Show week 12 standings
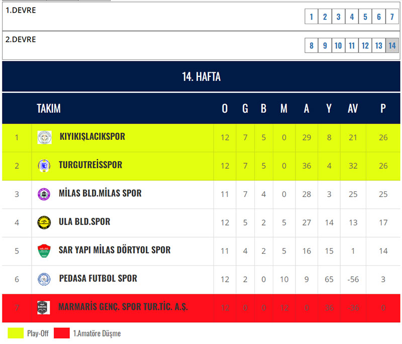 (x=365, y=46)
